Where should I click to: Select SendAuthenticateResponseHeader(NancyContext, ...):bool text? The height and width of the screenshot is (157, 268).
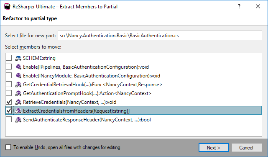[87, 120]
